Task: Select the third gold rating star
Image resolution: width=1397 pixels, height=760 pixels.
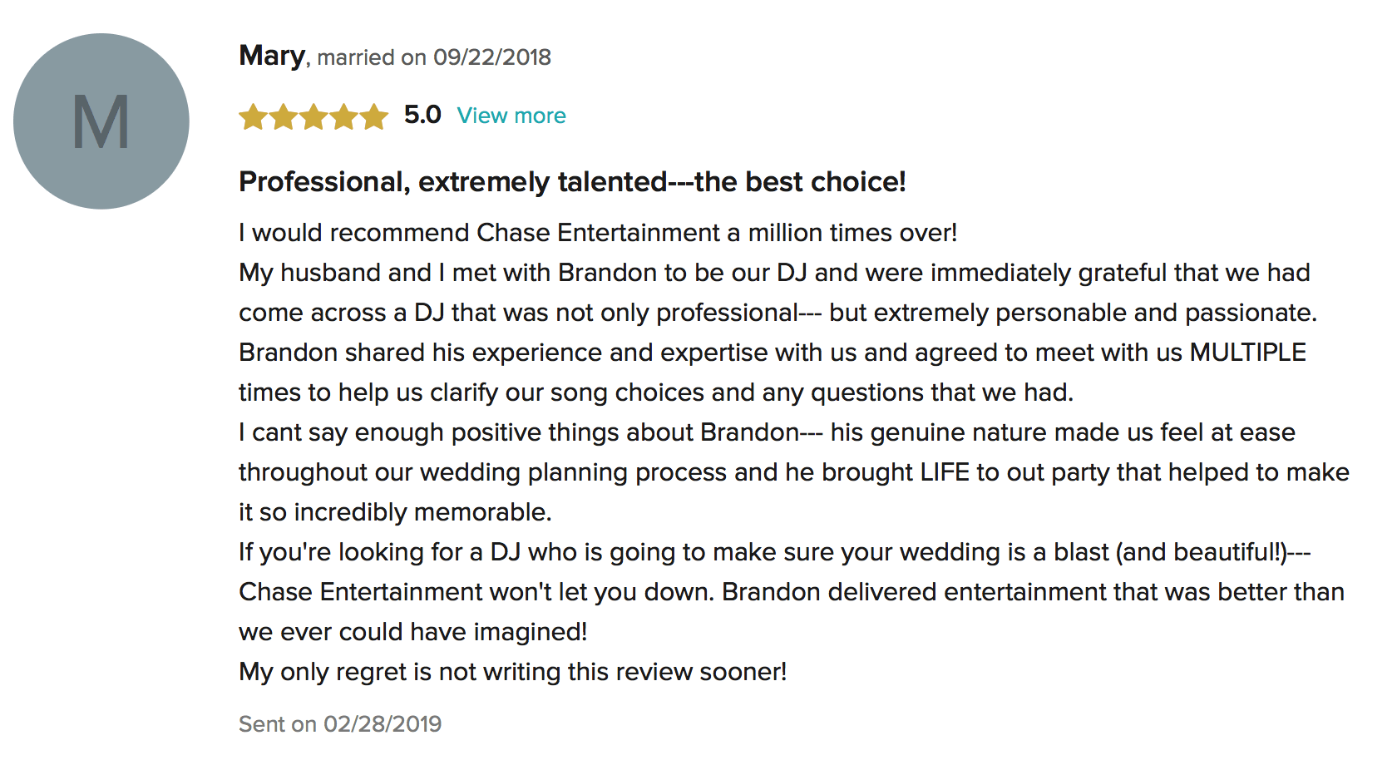Action: [313, 116]
